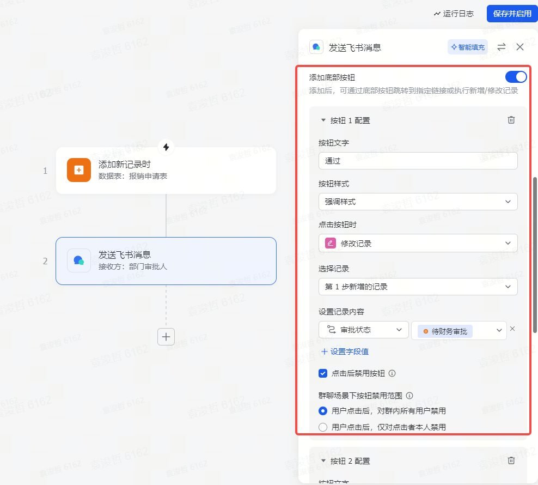Toggle the 添加底部按钮 switch off
Image resolution: width=538 pixels, height=485 pixels.
click(516, 77)
